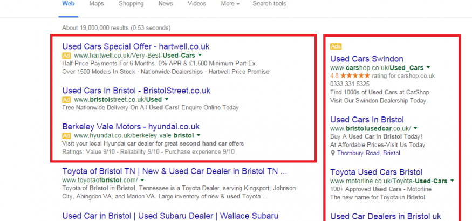This screenshot has width=472, height=221.
Task: Open right-column Used Cars In Bristol ad
Action: [367, 120]
